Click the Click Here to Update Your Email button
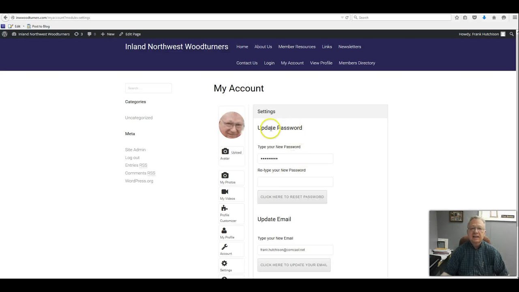519x292 pixels. [294, 265]
